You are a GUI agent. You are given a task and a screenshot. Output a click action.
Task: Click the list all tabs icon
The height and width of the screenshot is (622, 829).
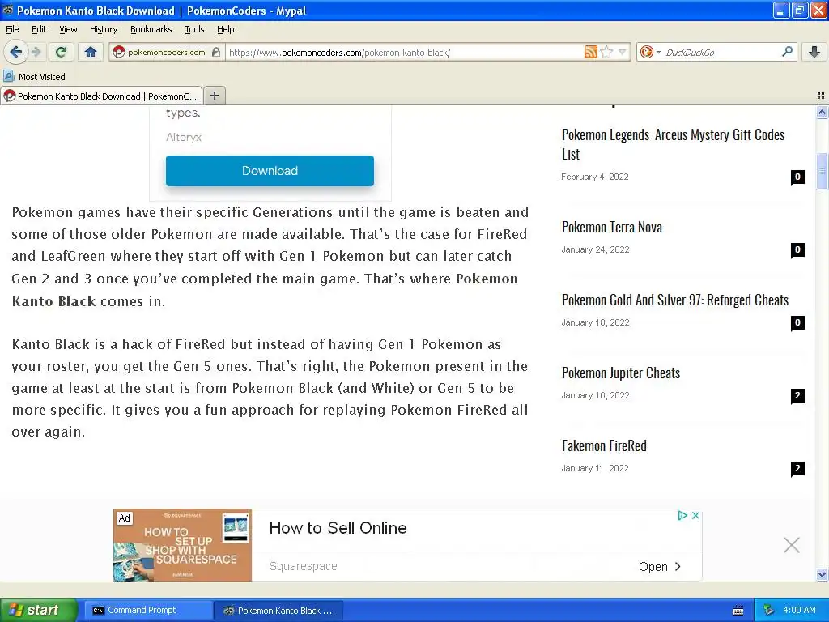point(821,96)
